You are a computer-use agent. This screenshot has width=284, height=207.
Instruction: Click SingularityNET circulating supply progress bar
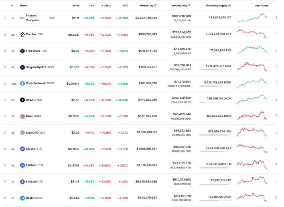(x=215, y=69)
